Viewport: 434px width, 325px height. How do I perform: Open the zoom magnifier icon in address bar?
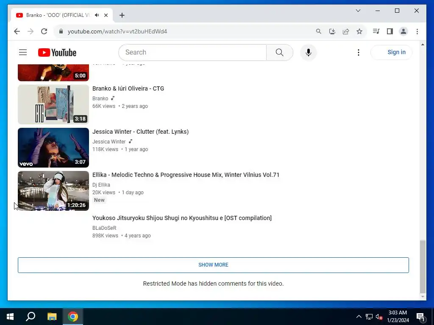[319, 31]
